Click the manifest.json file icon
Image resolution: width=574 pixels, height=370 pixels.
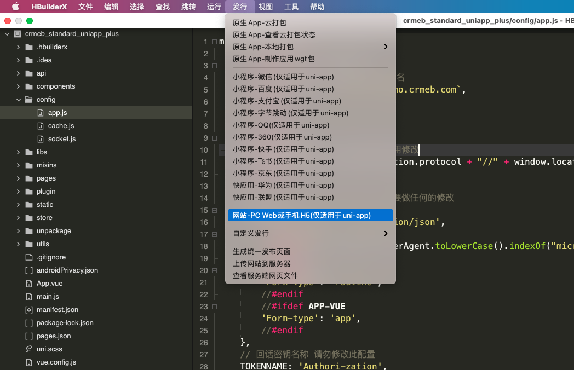click(x=29, y=310)
